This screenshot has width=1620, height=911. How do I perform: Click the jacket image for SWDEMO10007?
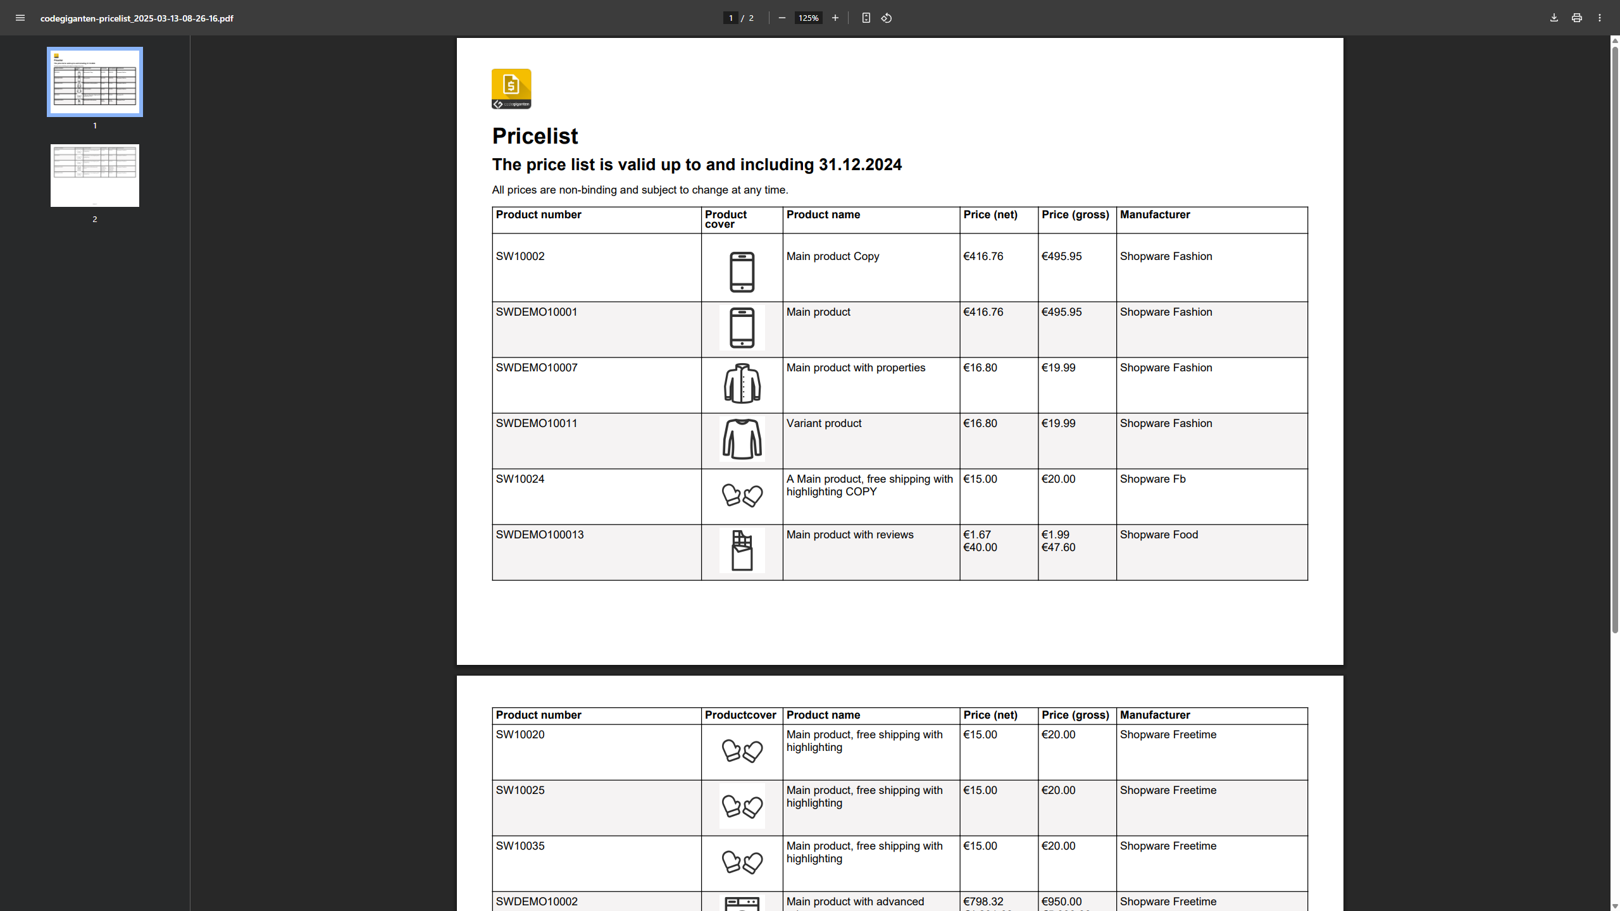742,383
